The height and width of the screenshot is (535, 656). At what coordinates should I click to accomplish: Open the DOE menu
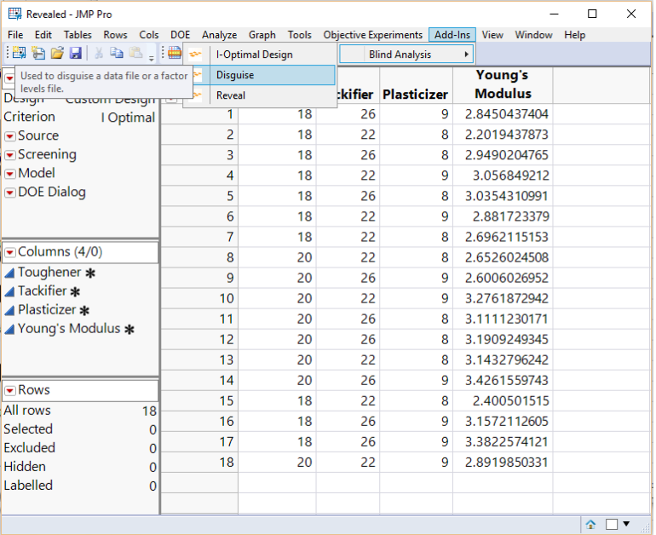tap(180, 35)
